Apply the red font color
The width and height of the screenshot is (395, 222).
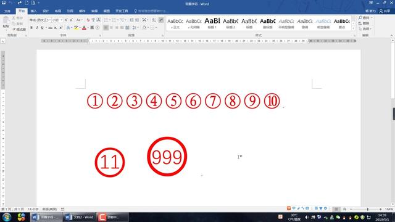[x=84, y=28]
